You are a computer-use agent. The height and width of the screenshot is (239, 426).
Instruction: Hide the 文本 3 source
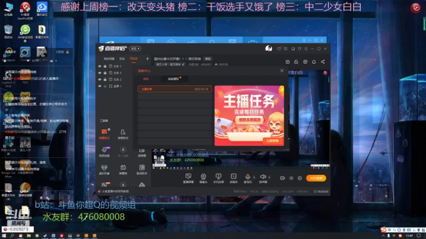[100, 73]
